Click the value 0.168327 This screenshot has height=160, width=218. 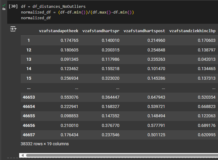click(x=111, y=106)
